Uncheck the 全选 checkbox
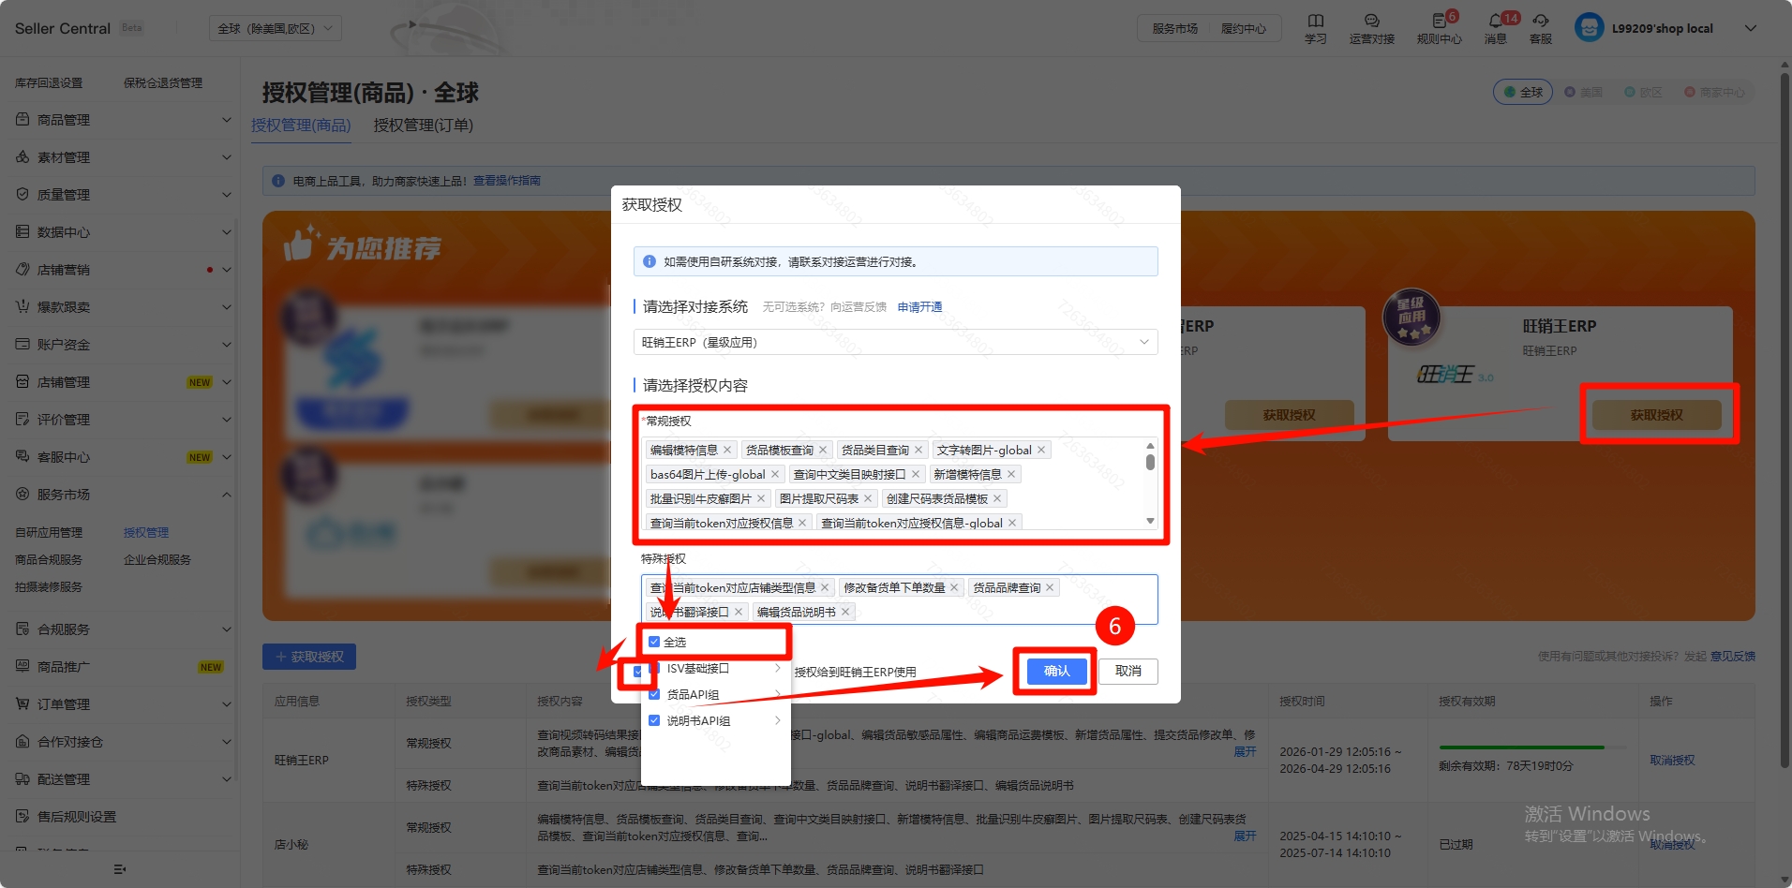Screen dimensions: 1792x888 coord(654,643)
